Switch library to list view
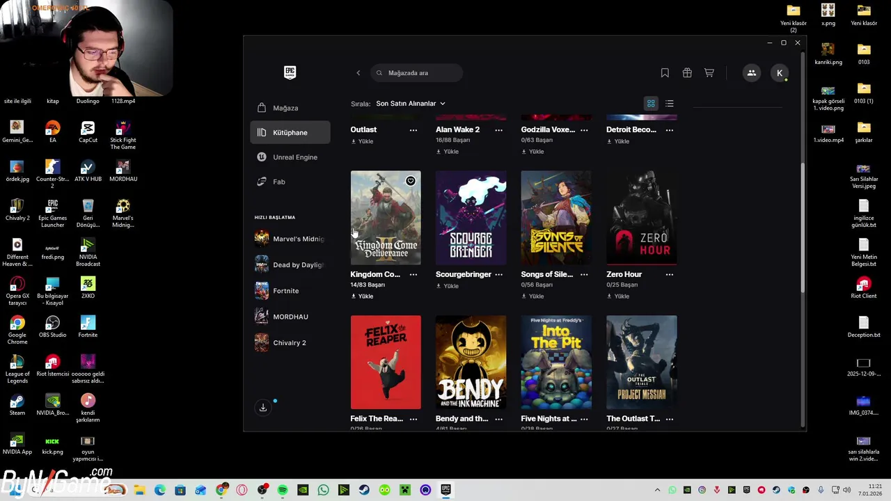The height and width of the screenshot is (501, 891). pyautogui.click(x=670, y=104)
